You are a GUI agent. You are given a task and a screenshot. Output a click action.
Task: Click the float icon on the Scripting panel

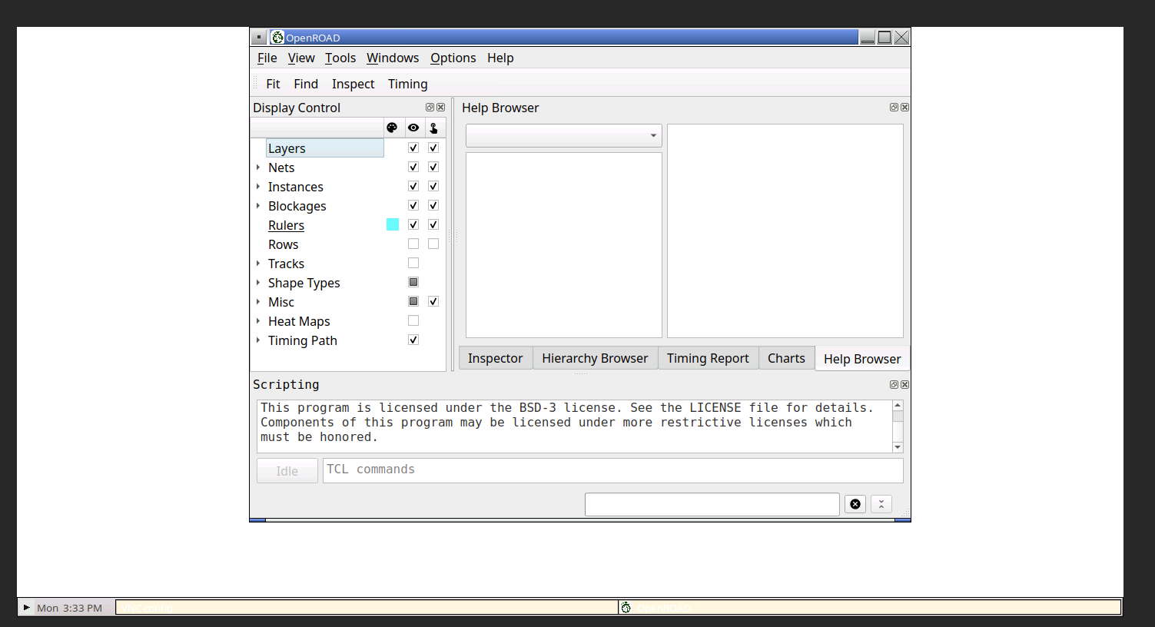894,384
